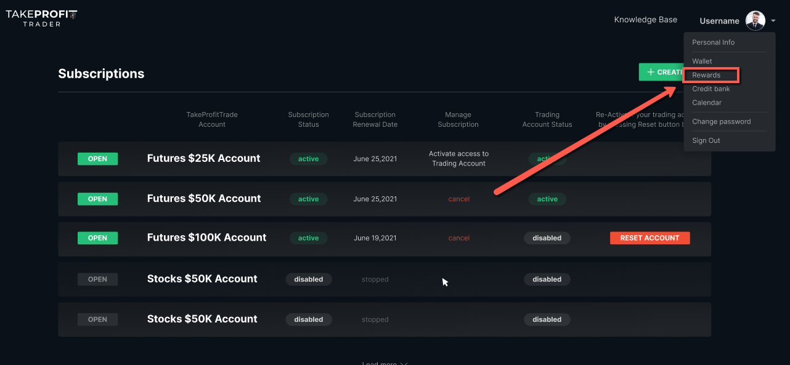Click Trading Account Status column header

547,119
